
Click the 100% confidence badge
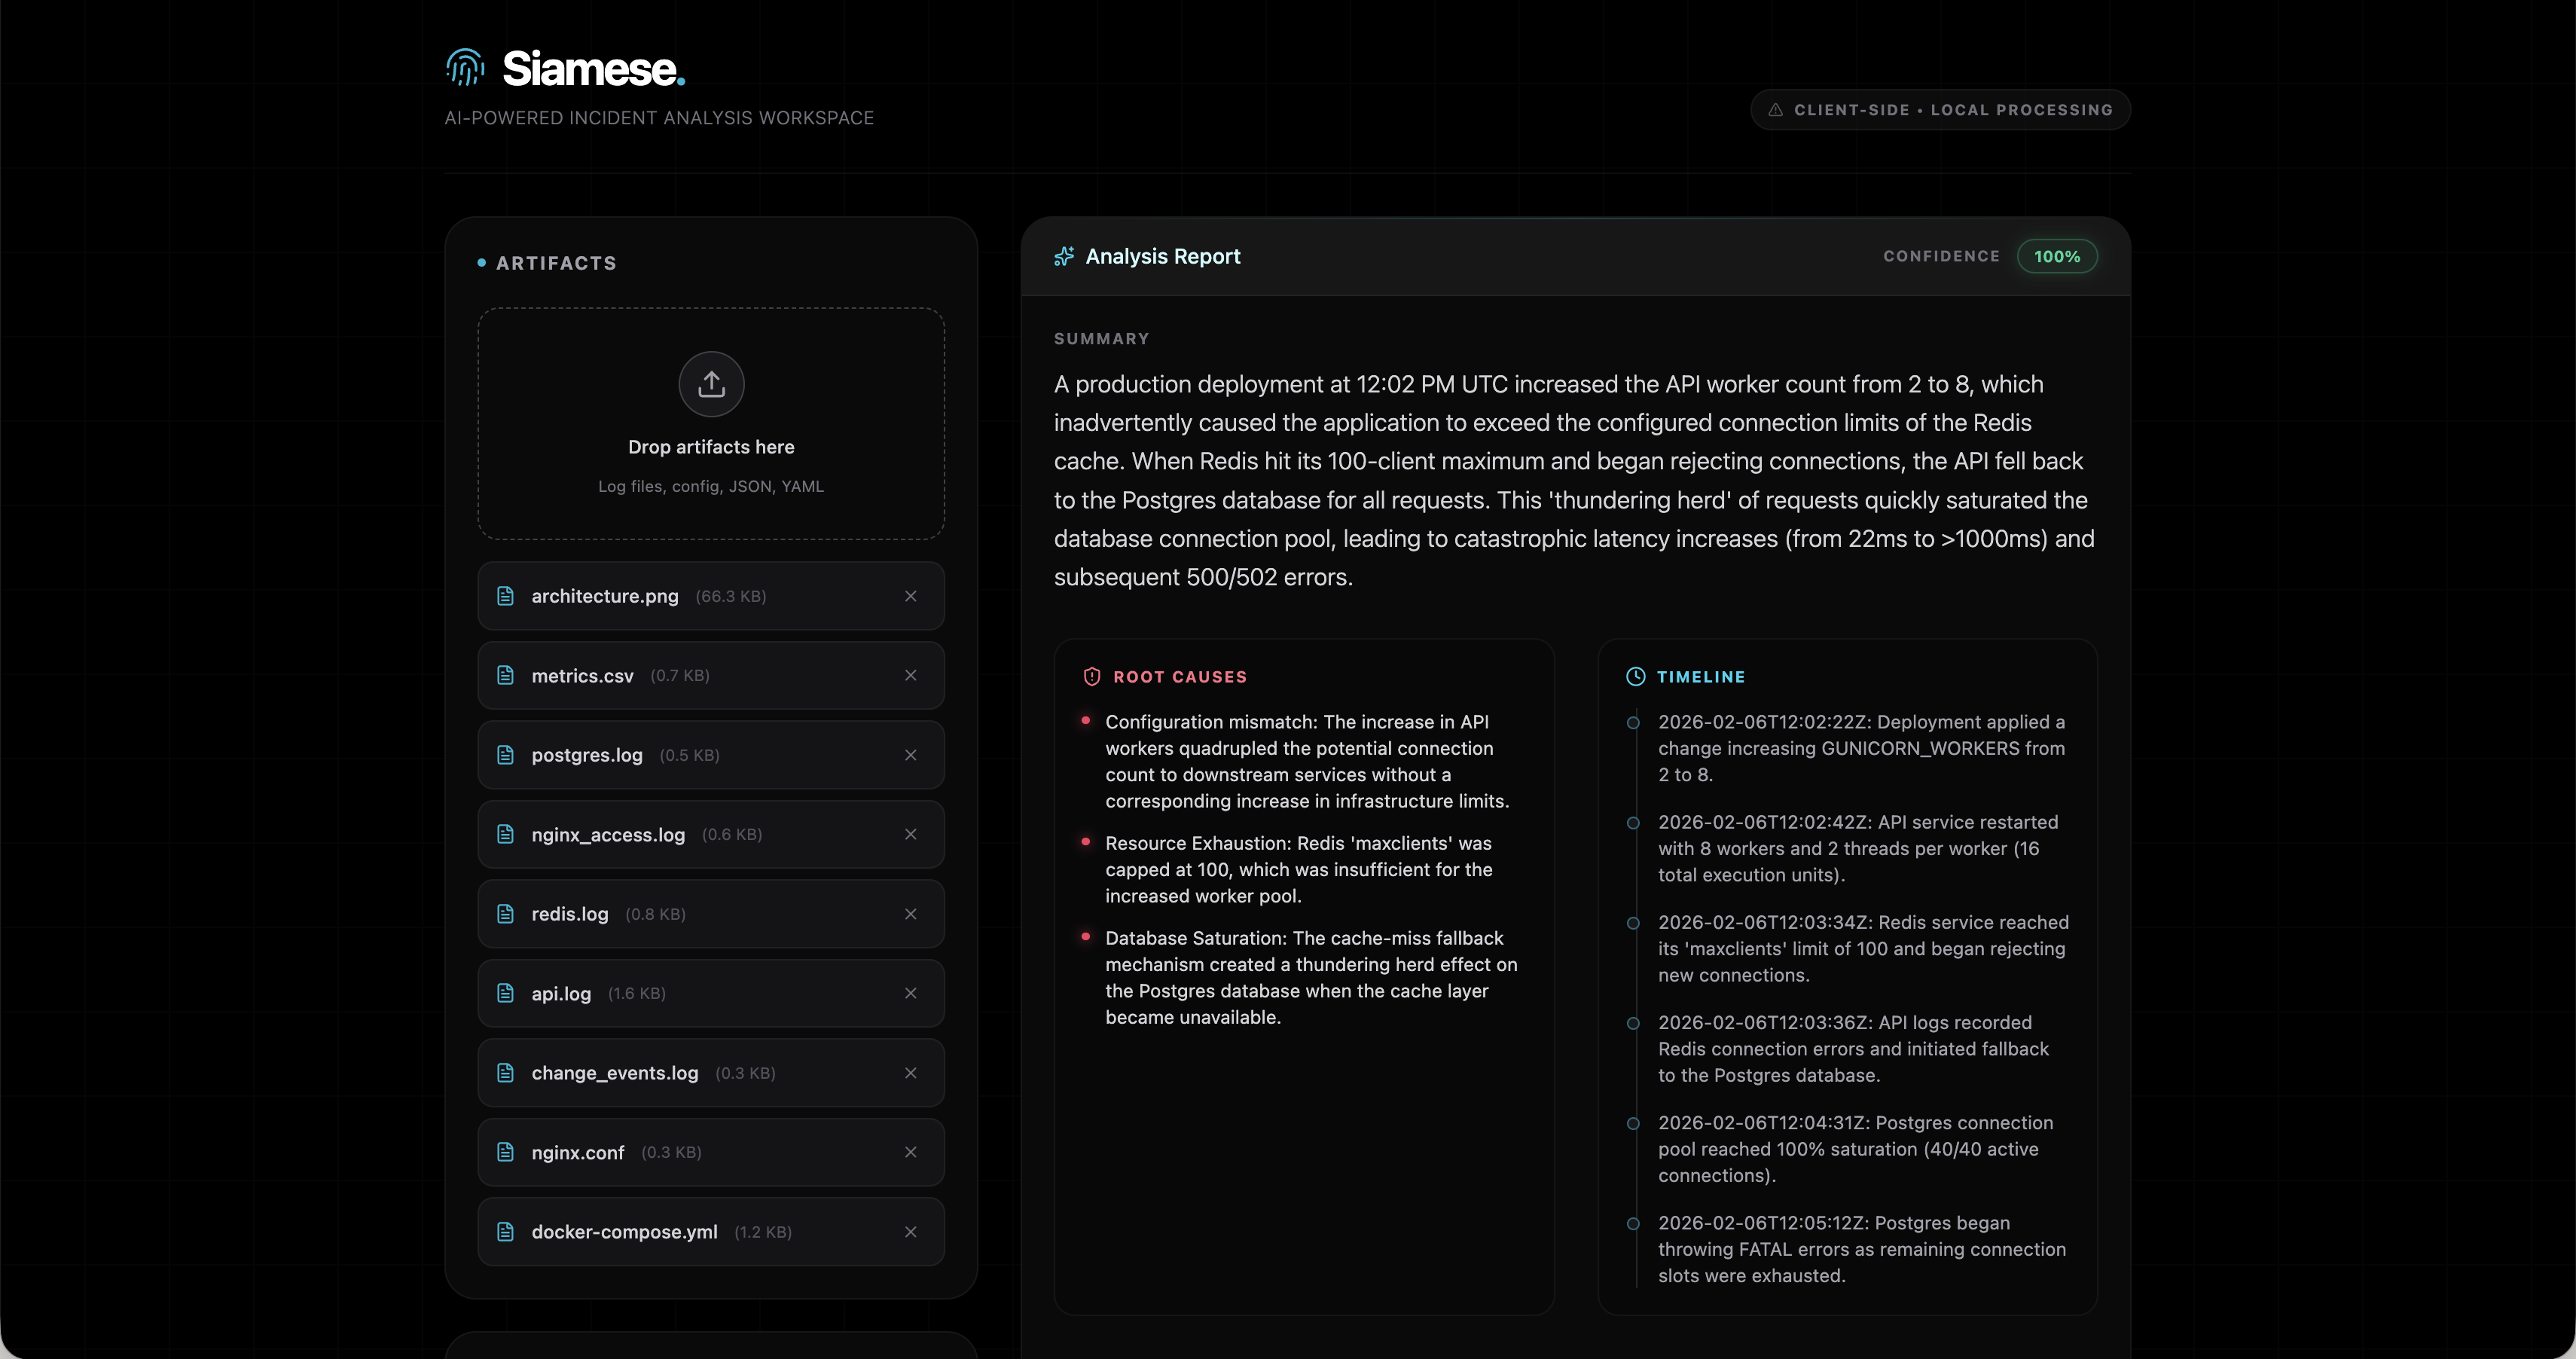pos(2056,257)
